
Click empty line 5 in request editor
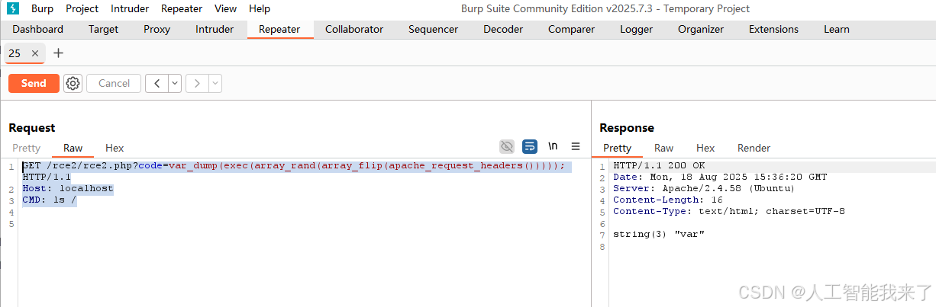click(x=304, y=223)
